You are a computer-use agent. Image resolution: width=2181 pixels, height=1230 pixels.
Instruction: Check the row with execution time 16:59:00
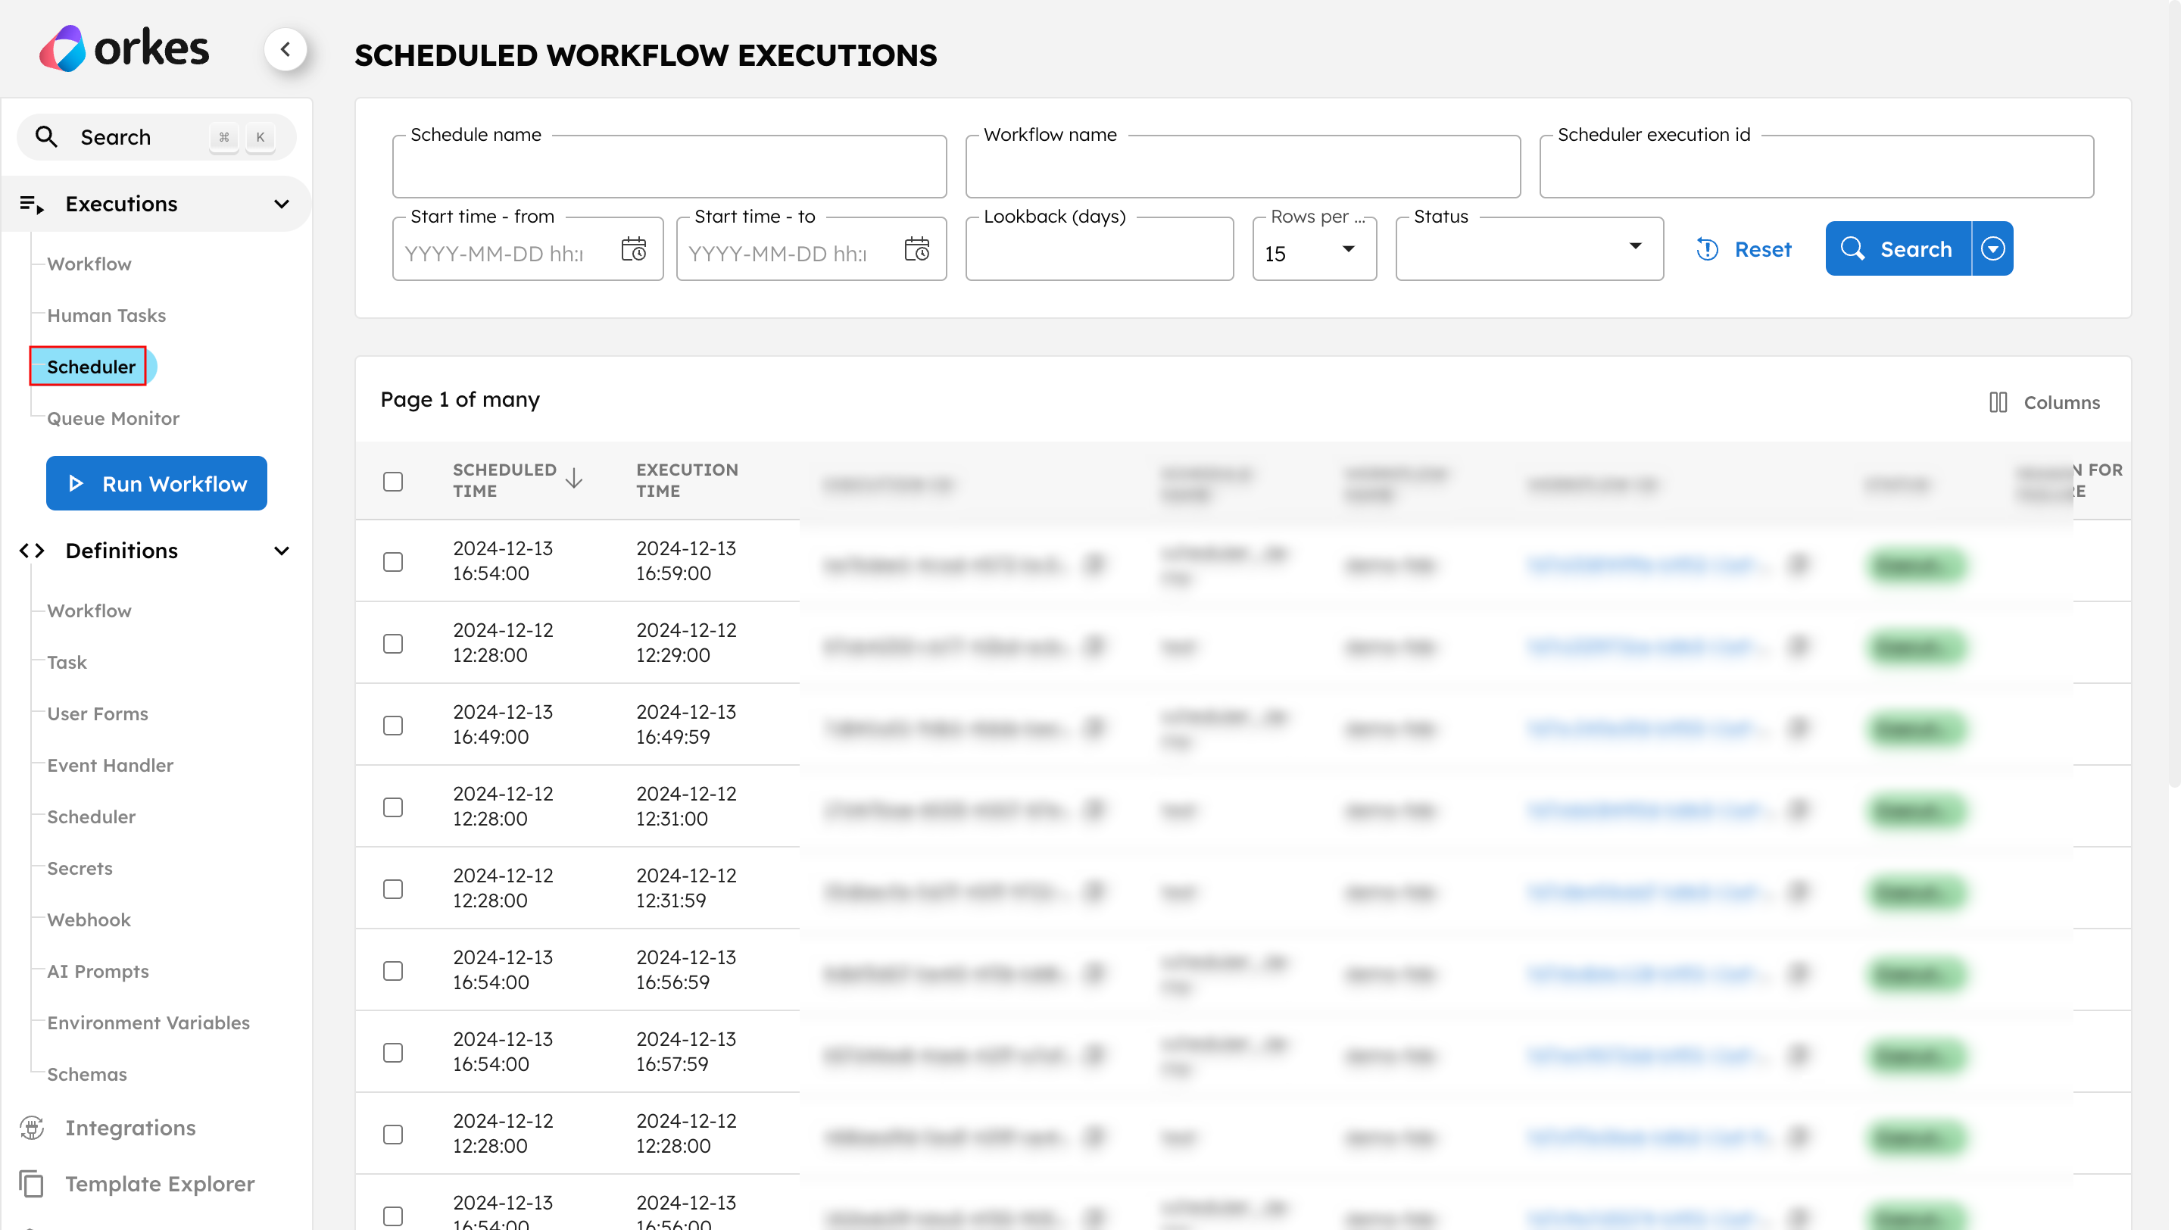click(x=393, y=562)
